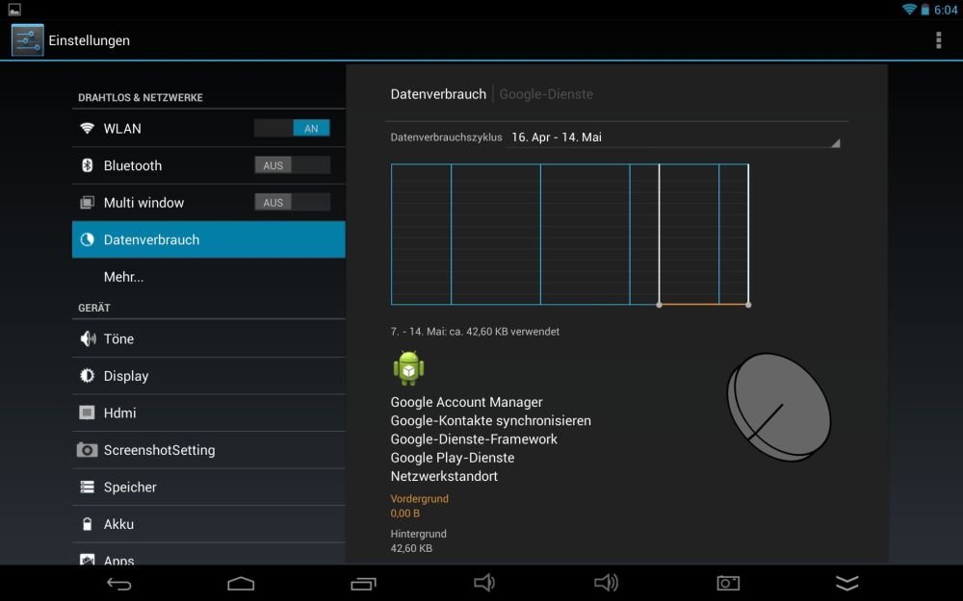Open the picture notification in status bar
This screenshot has height=601, width=963.
coord(14,10)
